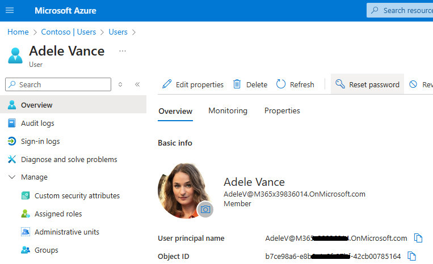Click the Microsoft Azure title

point(65,10)
